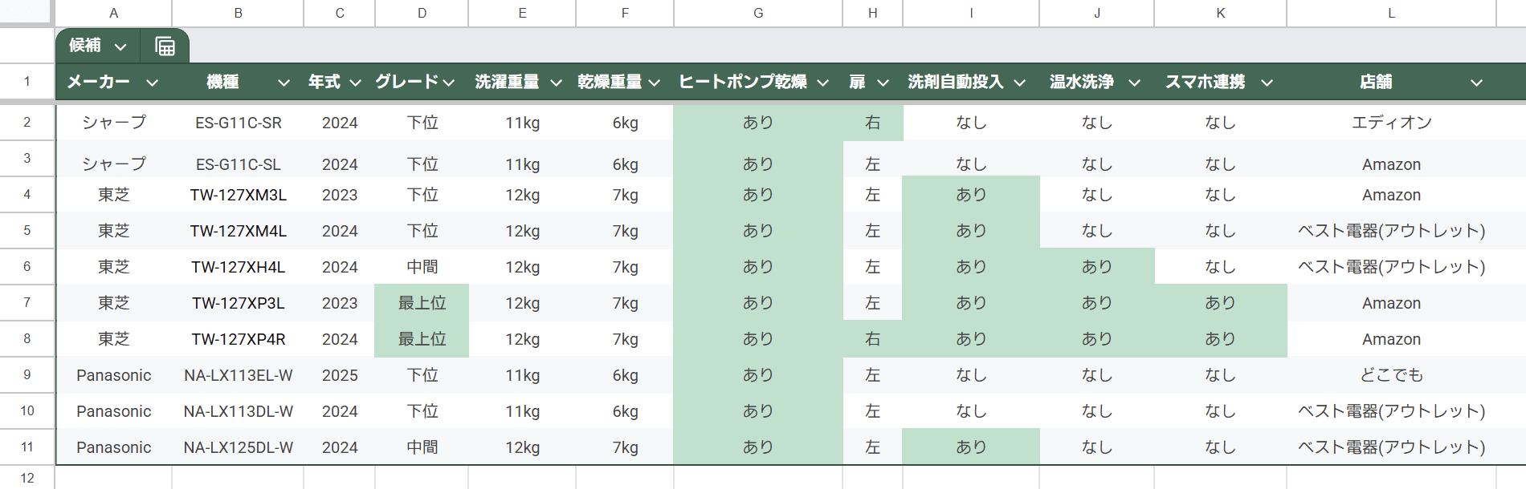This screenshot has width=1526, height=489.
Task: Open the メーカー column filter dropdown
Action: [x=152, y=83]
